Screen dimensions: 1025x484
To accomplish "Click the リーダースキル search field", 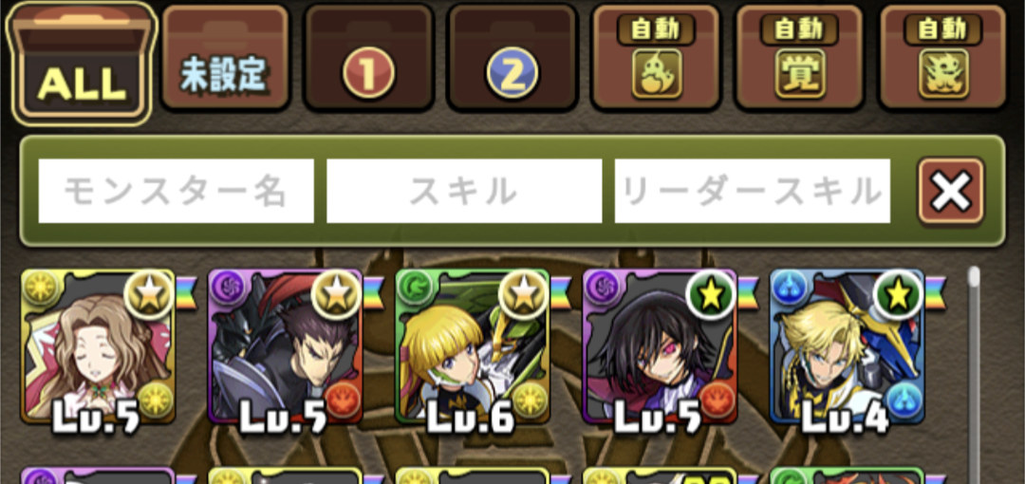I will [x=752, y=191].
